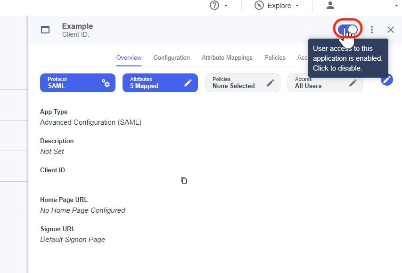Click the Example application title
Screen dimensions: 402x273
(77, 26)
